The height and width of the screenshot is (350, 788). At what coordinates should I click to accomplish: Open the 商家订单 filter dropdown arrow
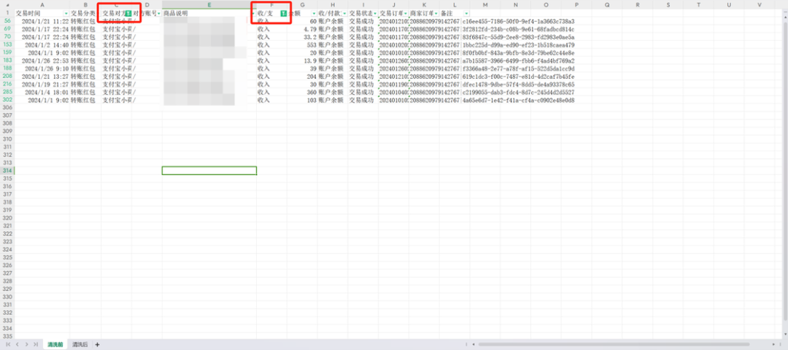436,14
